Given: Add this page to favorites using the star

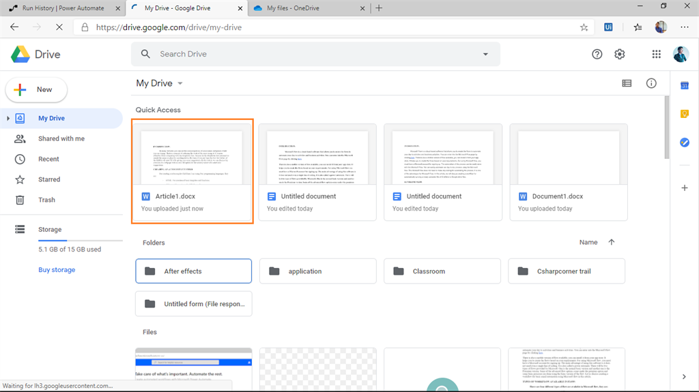Looking at the screenshot, I should [x=584, y=28].
